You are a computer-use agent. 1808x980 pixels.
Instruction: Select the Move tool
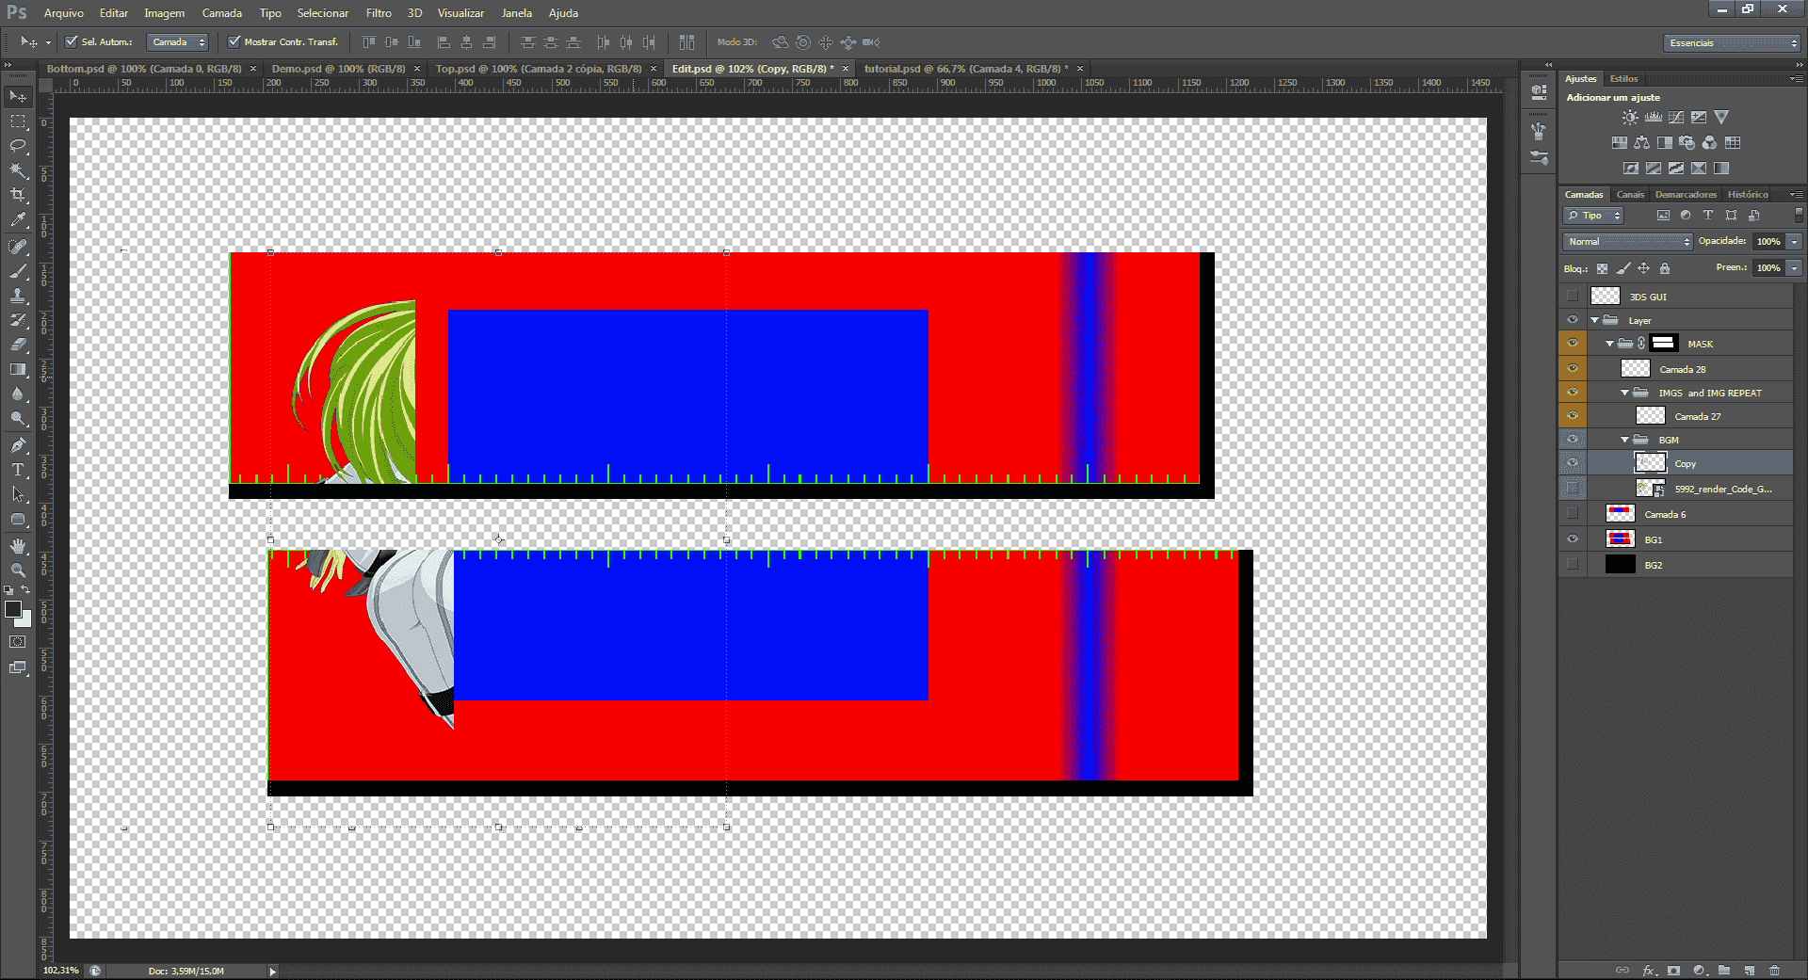pos(18,97)
